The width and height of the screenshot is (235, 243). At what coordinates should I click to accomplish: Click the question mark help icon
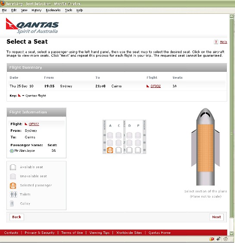click(216, 42)
